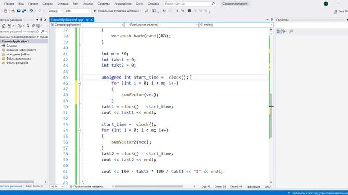Click the Undo arrow icon
348x195 pixels.
pos(31,11)
